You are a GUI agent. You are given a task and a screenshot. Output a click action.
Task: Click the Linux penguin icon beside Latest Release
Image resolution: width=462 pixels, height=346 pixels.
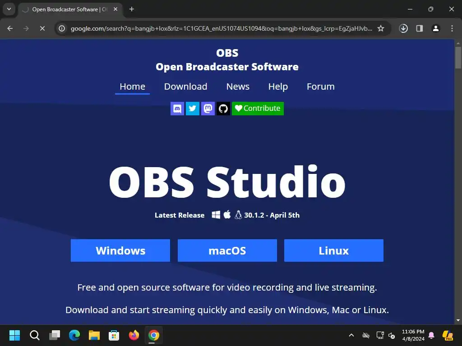238,215
